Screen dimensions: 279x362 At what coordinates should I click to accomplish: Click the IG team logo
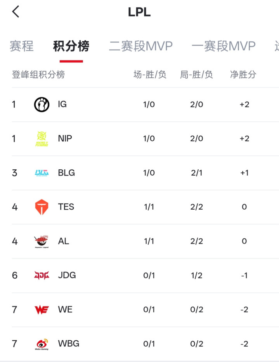pos(42,104)
